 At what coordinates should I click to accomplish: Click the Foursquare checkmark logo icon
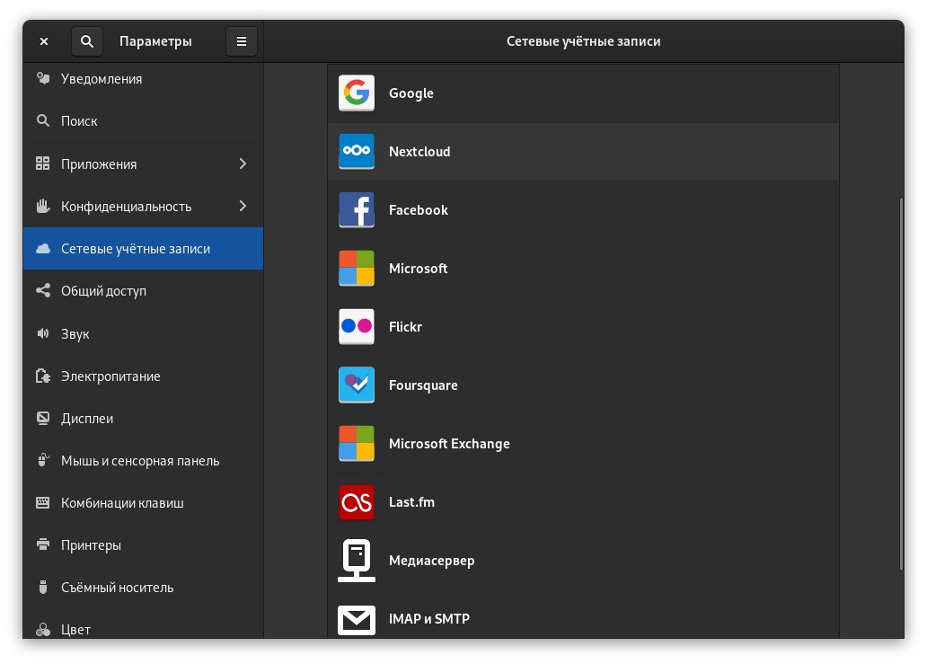(x=356, y=385)
